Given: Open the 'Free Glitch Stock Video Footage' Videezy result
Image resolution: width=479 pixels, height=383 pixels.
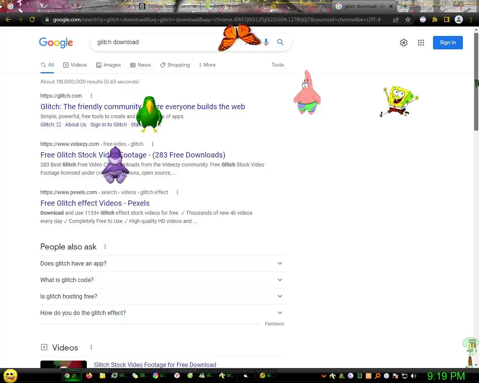Looking at the screenshot, I should click(133, 155).
